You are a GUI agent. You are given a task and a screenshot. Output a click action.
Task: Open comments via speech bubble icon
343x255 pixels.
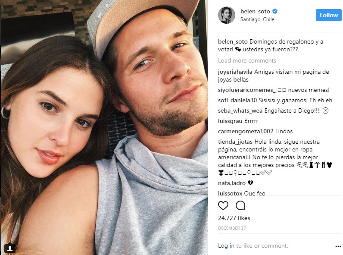tap(240, 205)
